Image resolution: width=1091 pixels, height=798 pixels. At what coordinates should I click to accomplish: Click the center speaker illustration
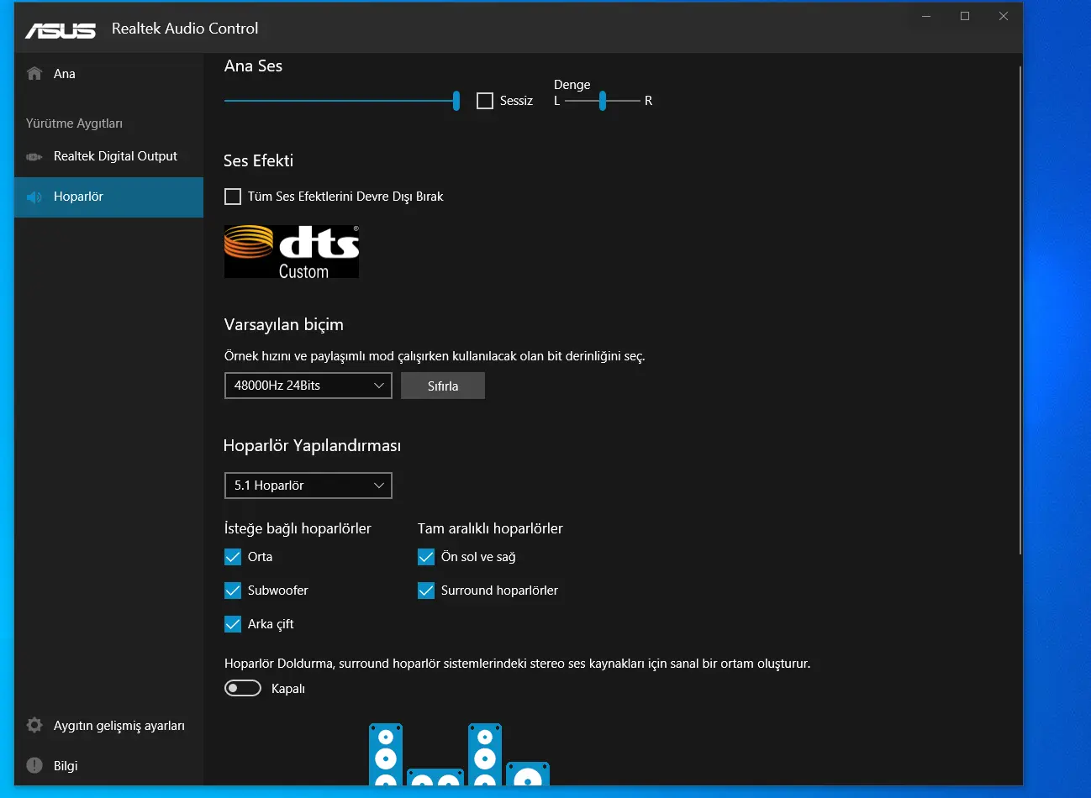435,777
